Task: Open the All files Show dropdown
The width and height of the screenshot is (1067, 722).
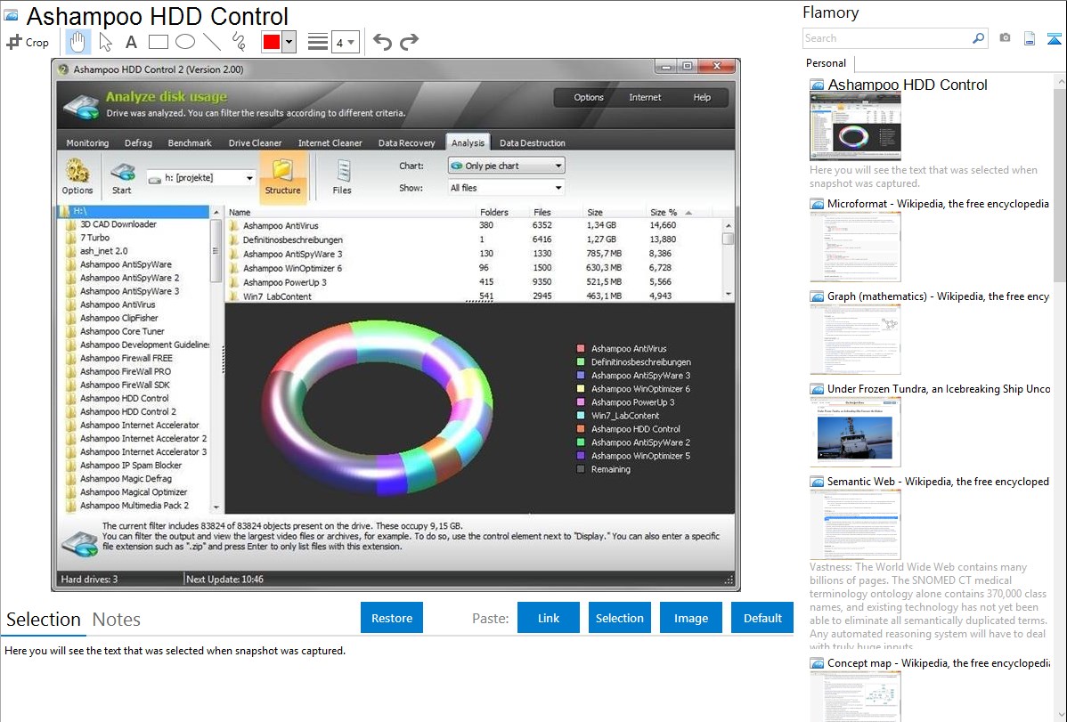Action: coord(506,188)
